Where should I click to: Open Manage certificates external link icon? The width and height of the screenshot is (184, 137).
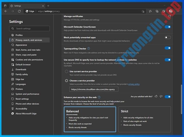point(170,16)
